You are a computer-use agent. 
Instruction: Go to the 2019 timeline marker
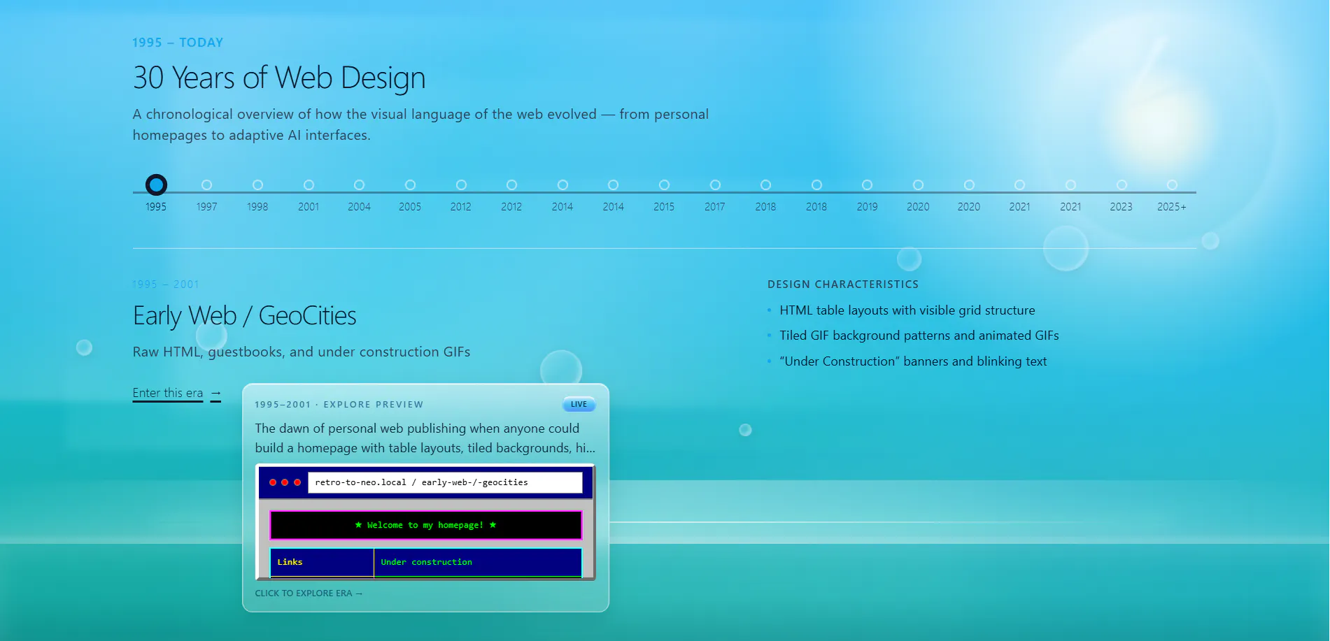coord(867,185)
